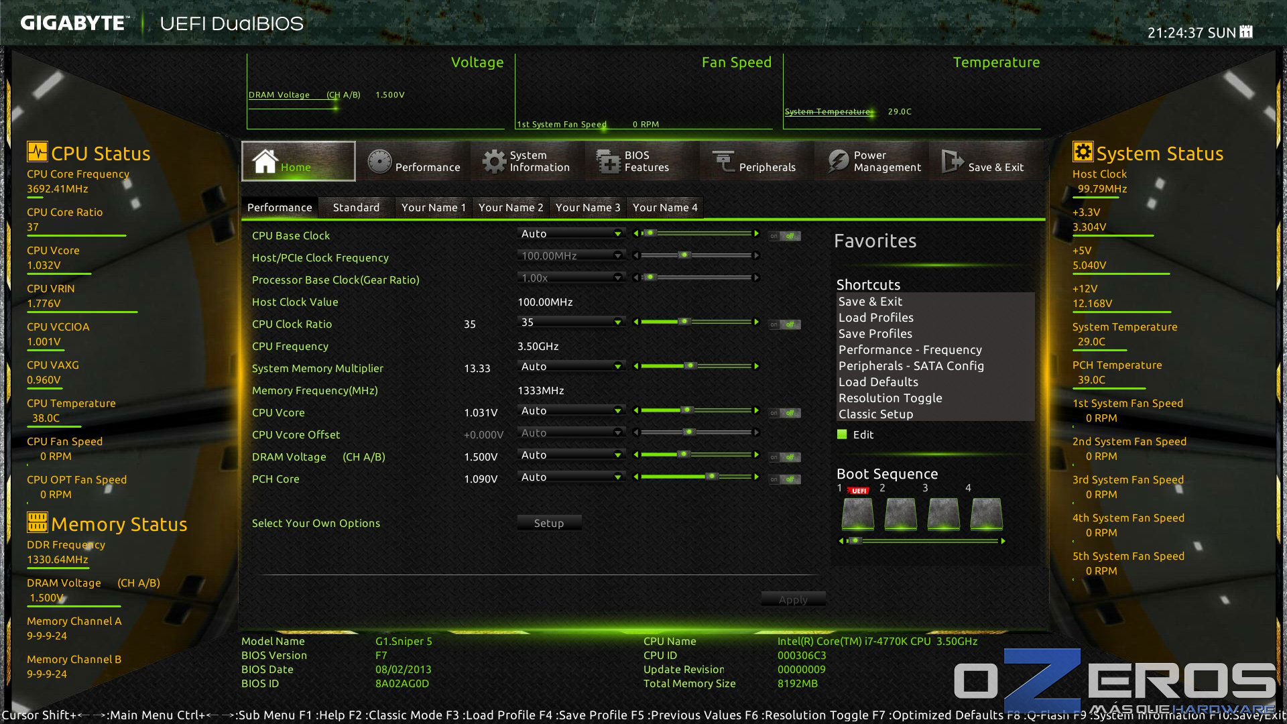The image size is (1287, 724).
Task: Open CPU Base Clock Auto dropdown
Action: coord(571,233)
